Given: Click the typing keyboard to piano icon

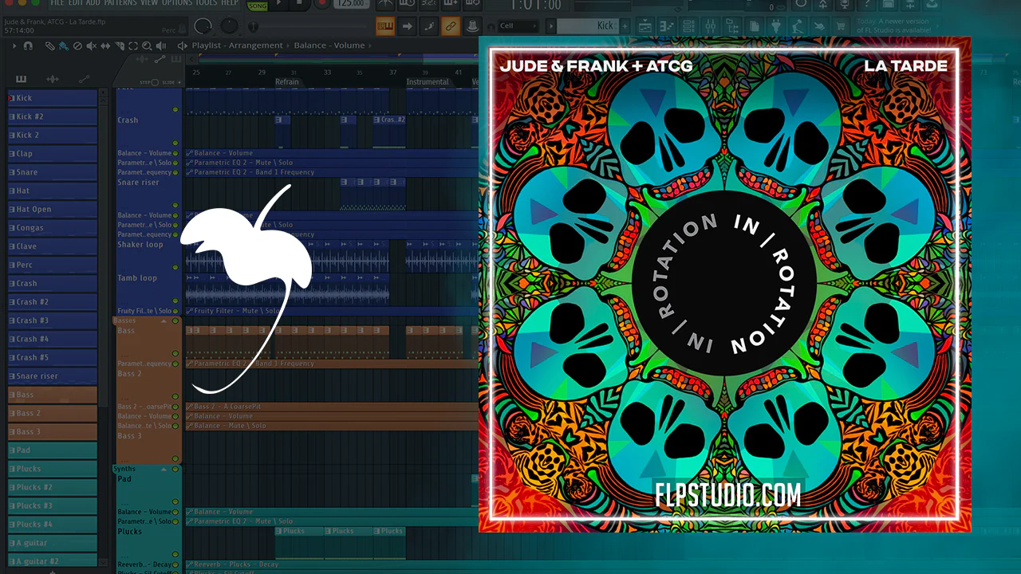Looking at the screenshot, I should pos(385,26).
